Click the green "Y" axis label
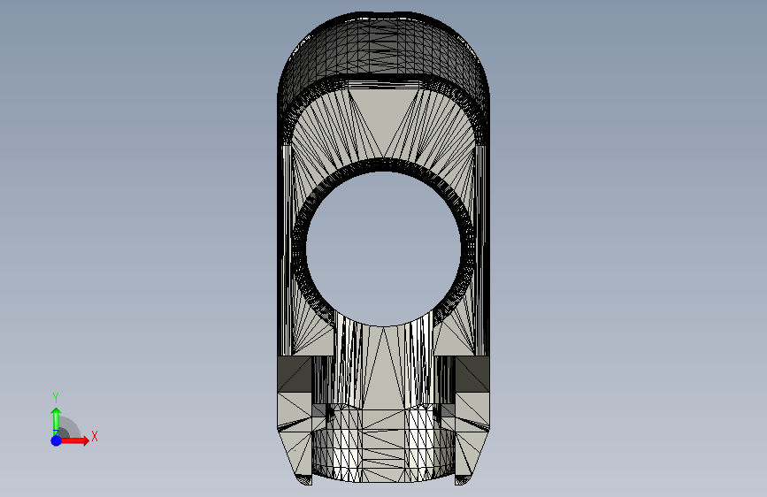Screen dimensions: 767x497 pyautogui.click(x=56, y=397)
